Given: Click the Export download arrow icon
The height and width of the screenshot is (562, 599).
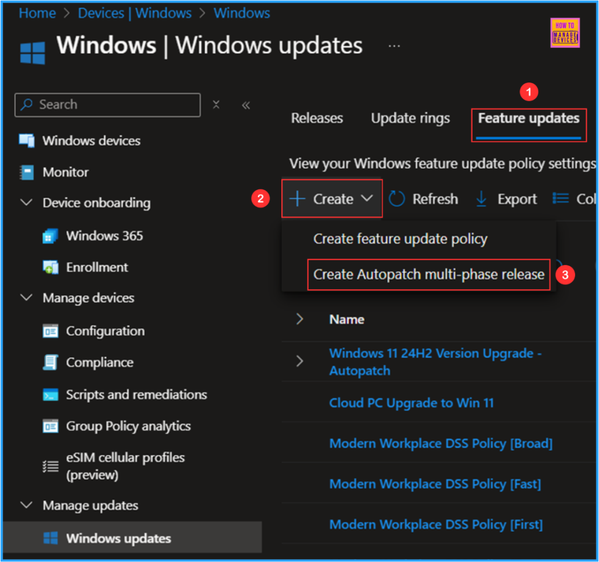Looking at the screenshot, I should pos(481,199).
